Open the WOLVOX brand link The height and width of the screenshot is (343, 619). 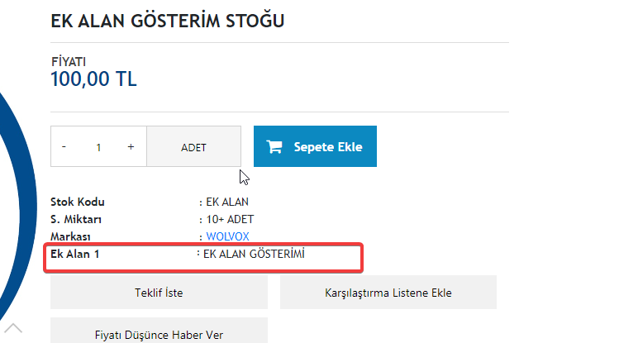pos(227,236)
